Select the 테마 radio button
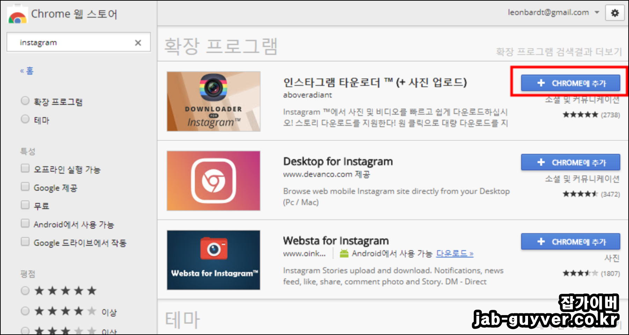The image size is (629, 335). point(25,119)
